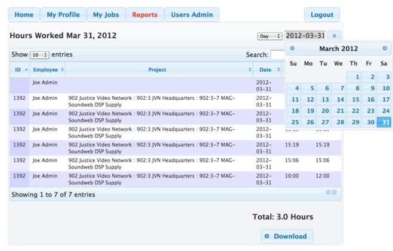393x251 pixels.
Task: Open the Users Admin tab
Action: click(x=191, y=15)
